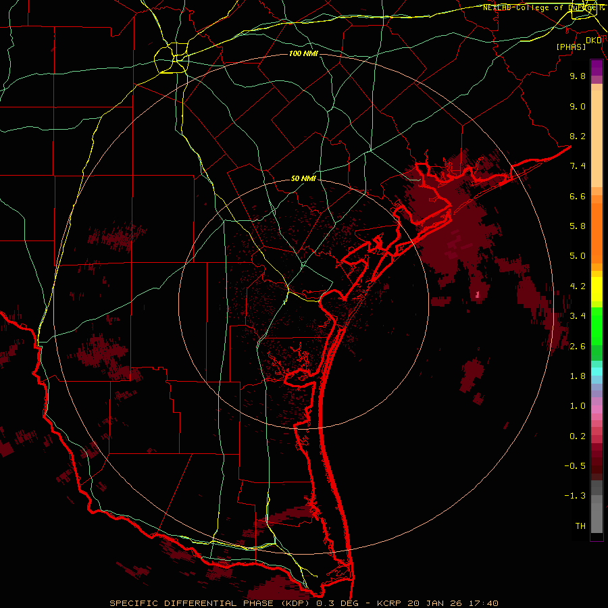Select the yellow band of the color bar
The width and height of the screenshot is (608, 608).
[597, 289]
